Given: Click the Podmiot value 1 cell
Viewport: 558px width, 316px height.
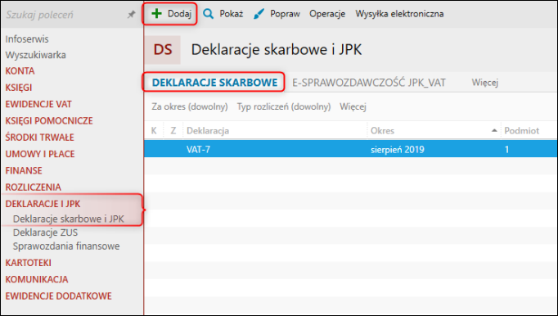Looking at the screenshot, I should coord(529,149).
